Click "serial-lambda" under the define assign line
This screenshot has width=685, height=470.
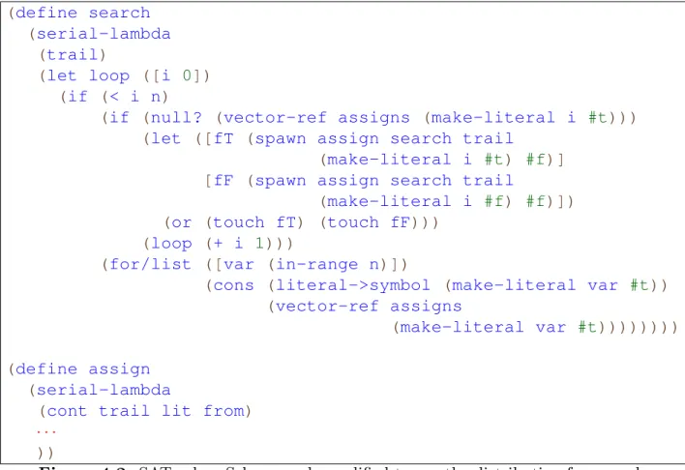click(x=104, y=390)
